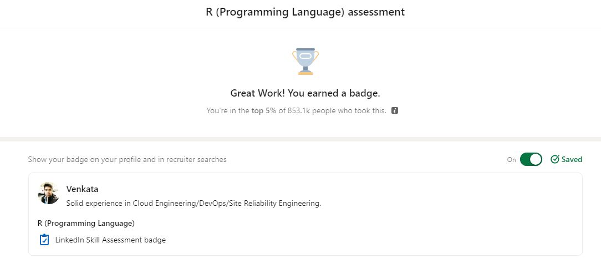Image resolution: width=601 pixels, height=263 pixels.
Task: Click the trophy badge icon
Action: [x=305, y=62]
